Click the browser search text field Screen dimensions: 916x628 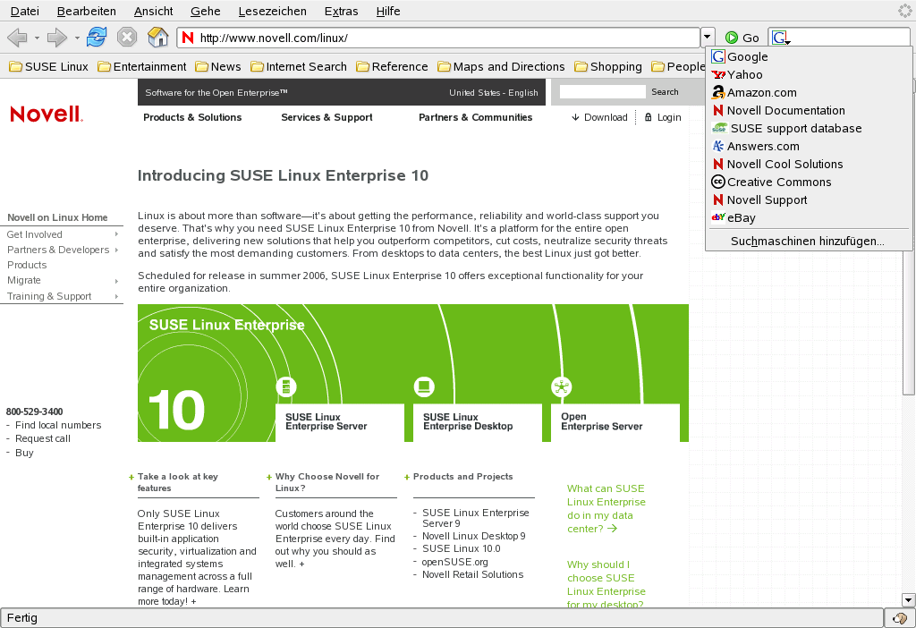(x=850, y=38)
